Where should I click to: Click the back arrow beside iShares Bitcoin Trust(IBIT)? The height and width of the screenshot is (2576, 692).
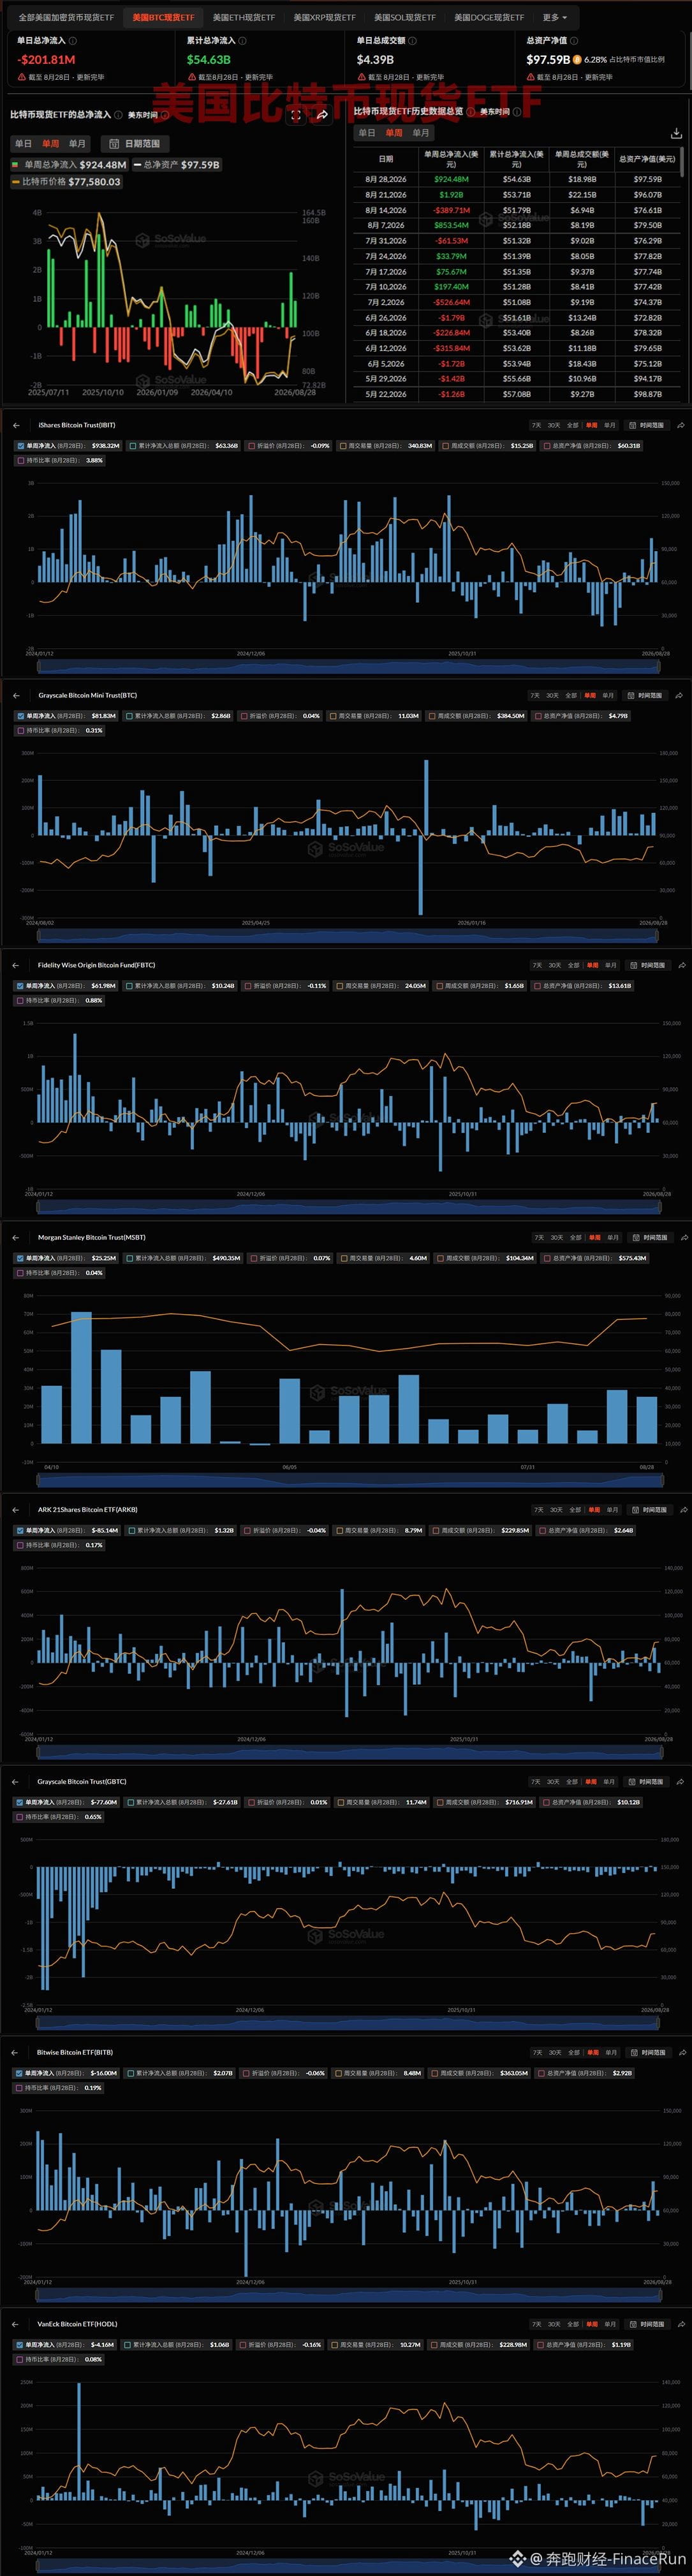point(16,425)
